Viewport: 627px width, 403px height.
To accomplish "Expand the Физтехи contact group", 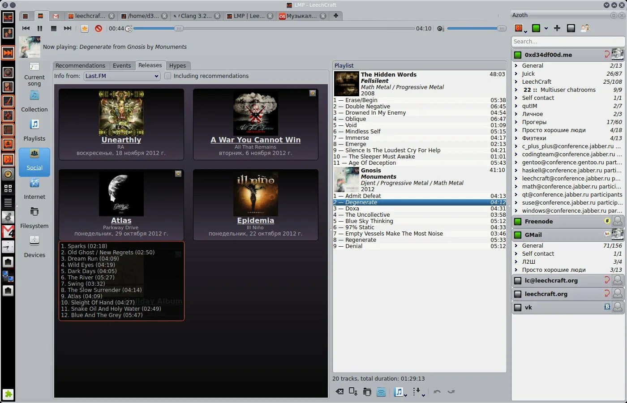I will [516, 138].
